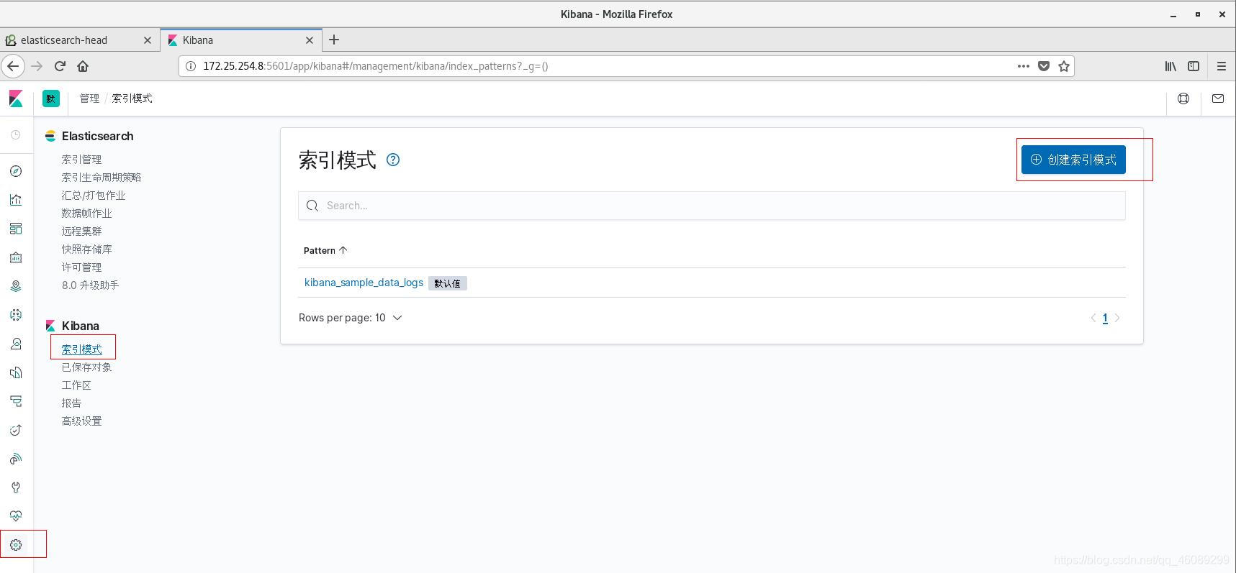The image size is (1236, 573).
Task: Click next page arrow in pagination
Action: (x=1117, y=318)
